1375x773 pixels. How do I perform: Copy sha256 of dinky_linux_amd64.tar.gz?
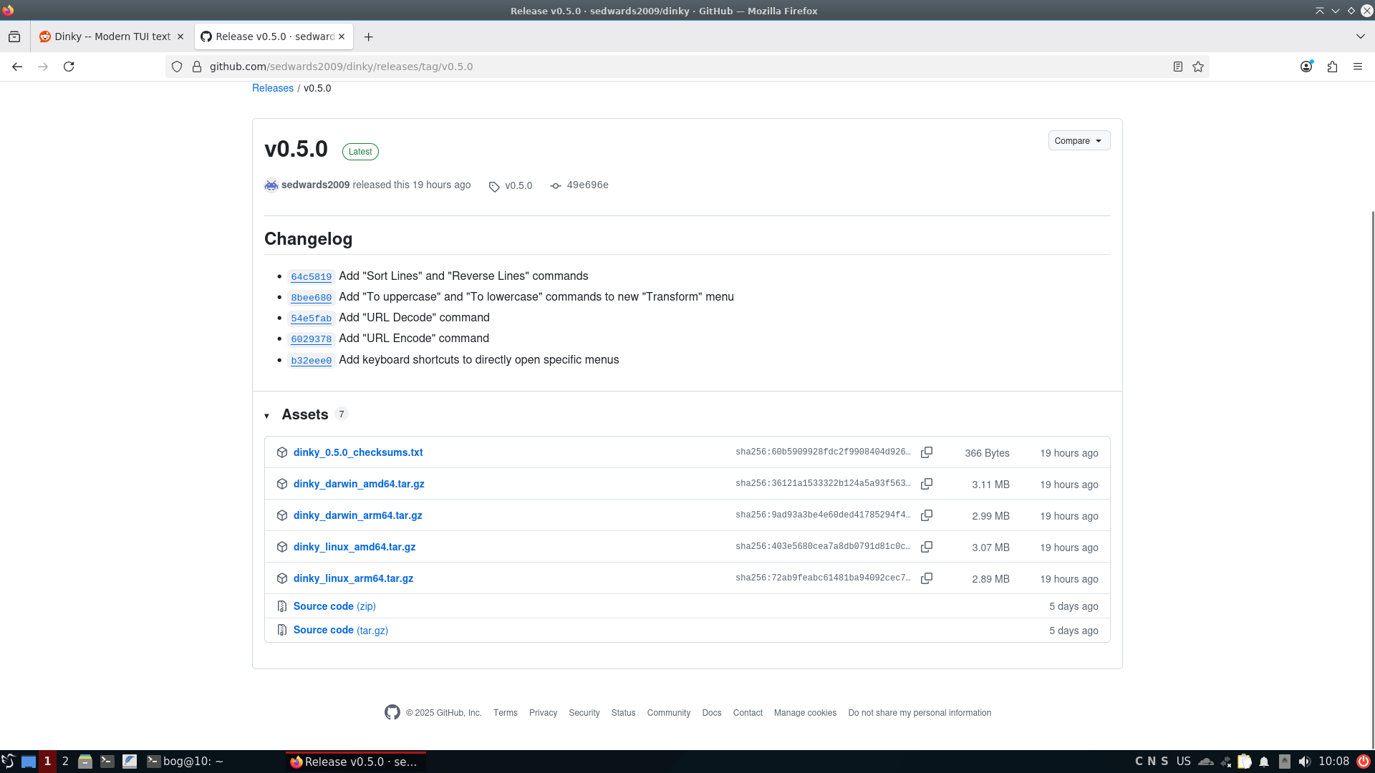pyautogui.click(x=927, y=547)
